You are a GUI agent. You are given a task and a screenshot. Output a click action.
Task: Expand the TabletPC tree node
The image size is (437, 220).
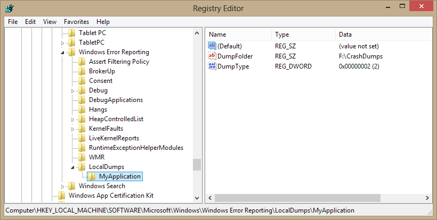63,43
